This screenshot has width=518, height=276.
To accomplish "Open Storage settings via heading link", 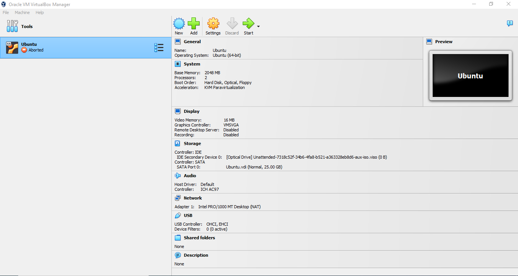I will pyautogui.click(x=192, y=143).
